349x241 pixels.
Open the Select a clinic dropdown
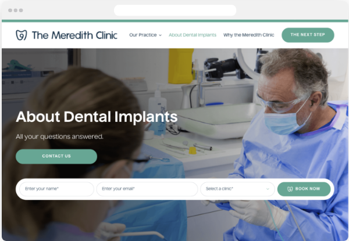click(237, 189)
